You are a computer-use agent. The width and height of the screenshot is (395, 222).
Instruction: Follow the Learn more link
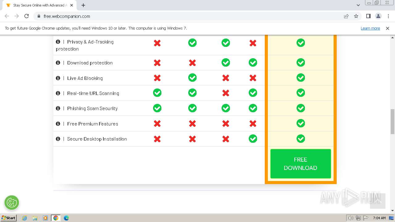(x=370, y=28)
